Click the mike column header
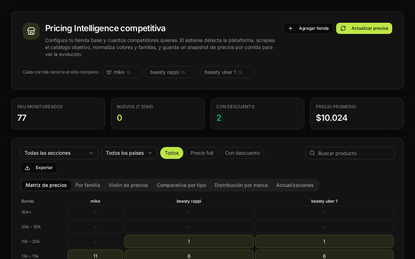 tap(95, 201)
